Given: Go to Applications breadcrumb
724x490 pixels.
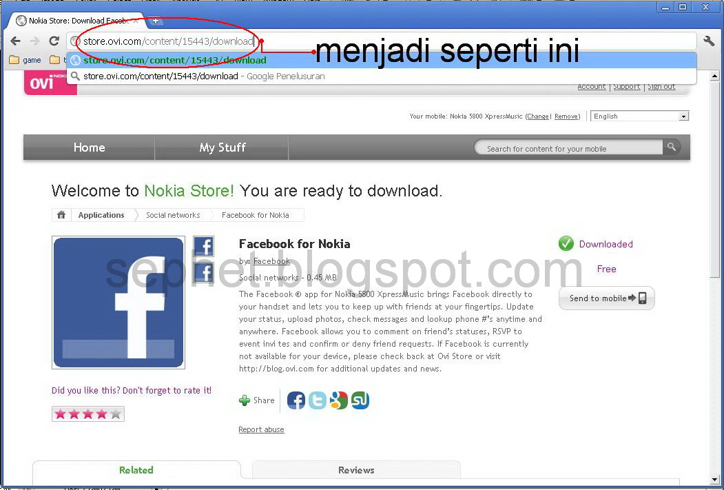Looking at the screenshot, I should 101,215.
